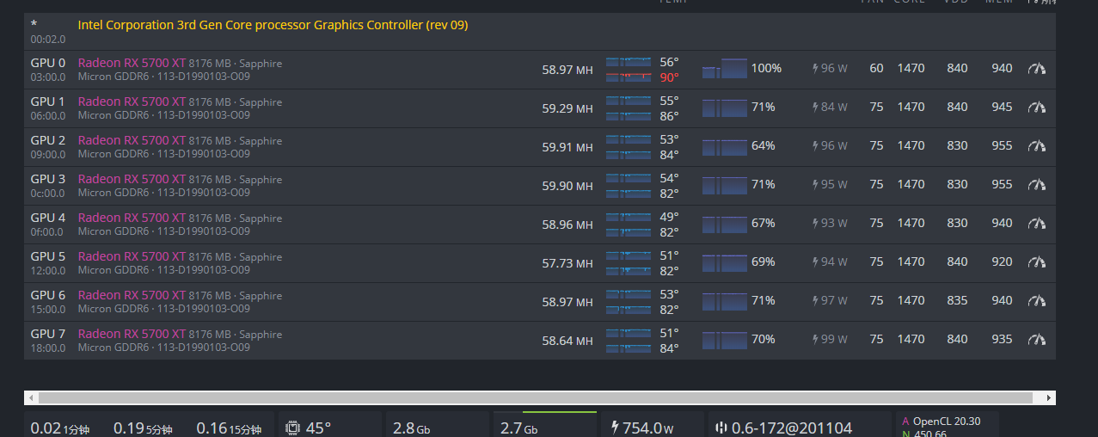This screenshot has height=437, width=1098.
Task: Click the 69% fan value for GPU 5
Action: (764, 262)
